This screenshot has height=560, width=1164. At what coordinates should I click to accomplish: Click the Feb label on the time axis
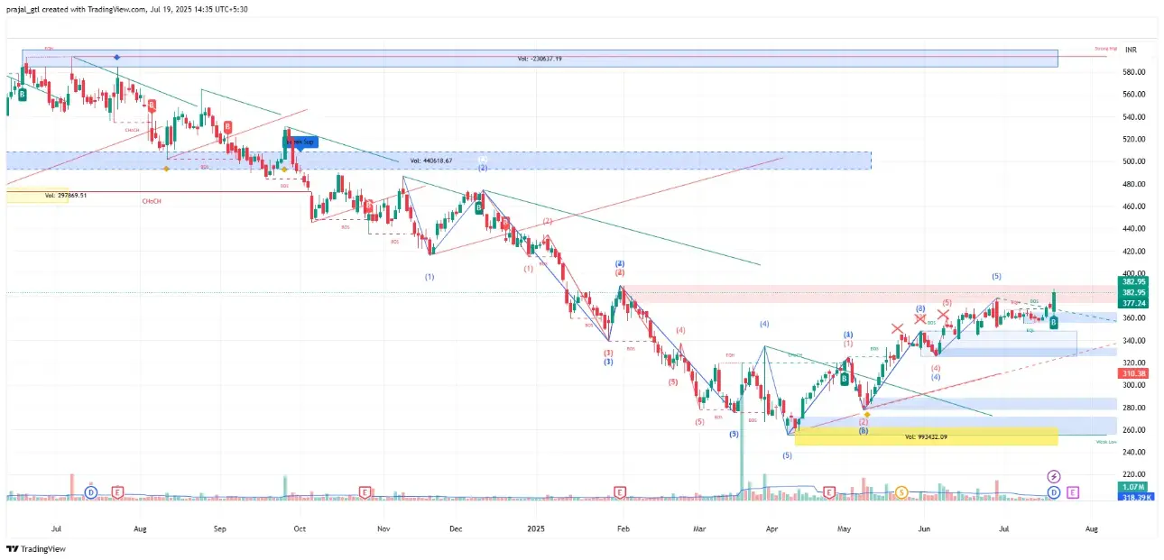623,528
